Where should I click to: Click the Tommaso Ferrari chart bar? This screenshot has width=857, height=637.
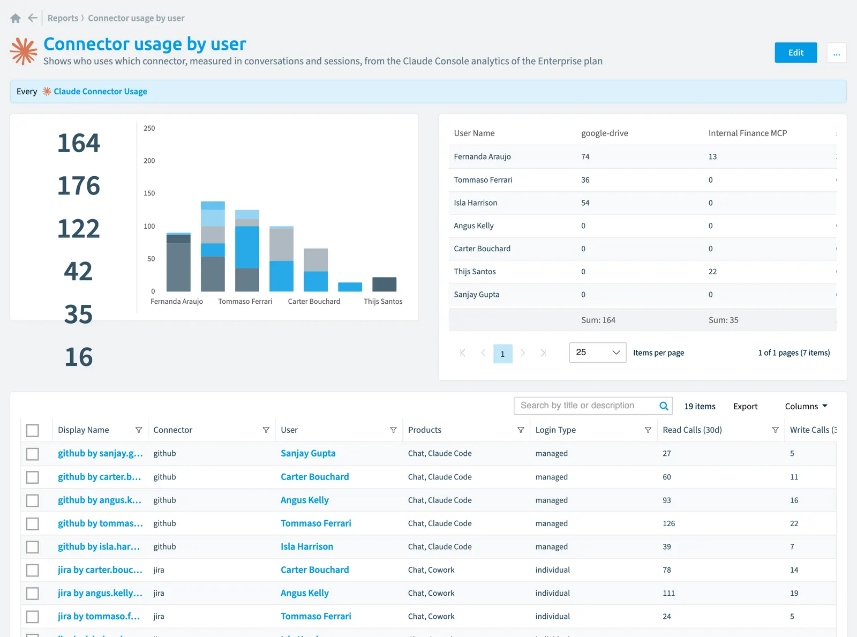pos(247,251)
